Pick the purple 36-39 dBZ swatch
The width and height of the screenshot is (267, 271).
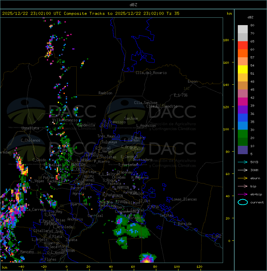point(243,109)
